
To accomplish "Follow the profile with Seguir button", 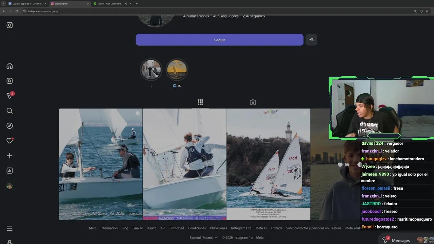I will tap(219, 40).
